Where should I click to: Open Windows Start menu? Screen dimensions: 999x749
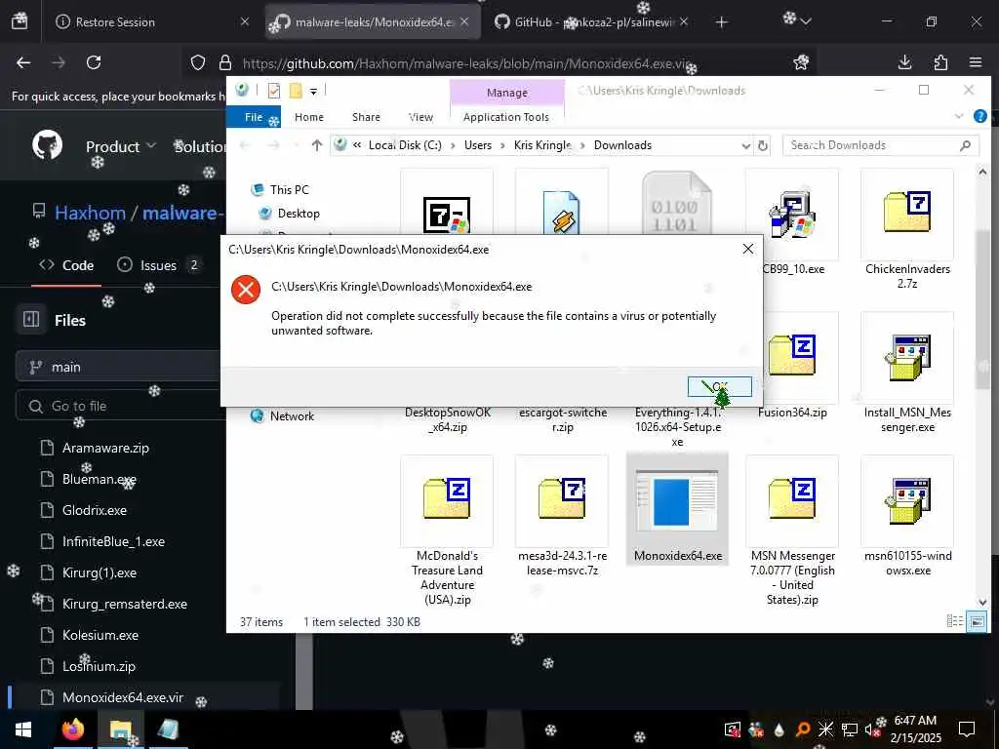pyautogui.click(x=23, y=729)
